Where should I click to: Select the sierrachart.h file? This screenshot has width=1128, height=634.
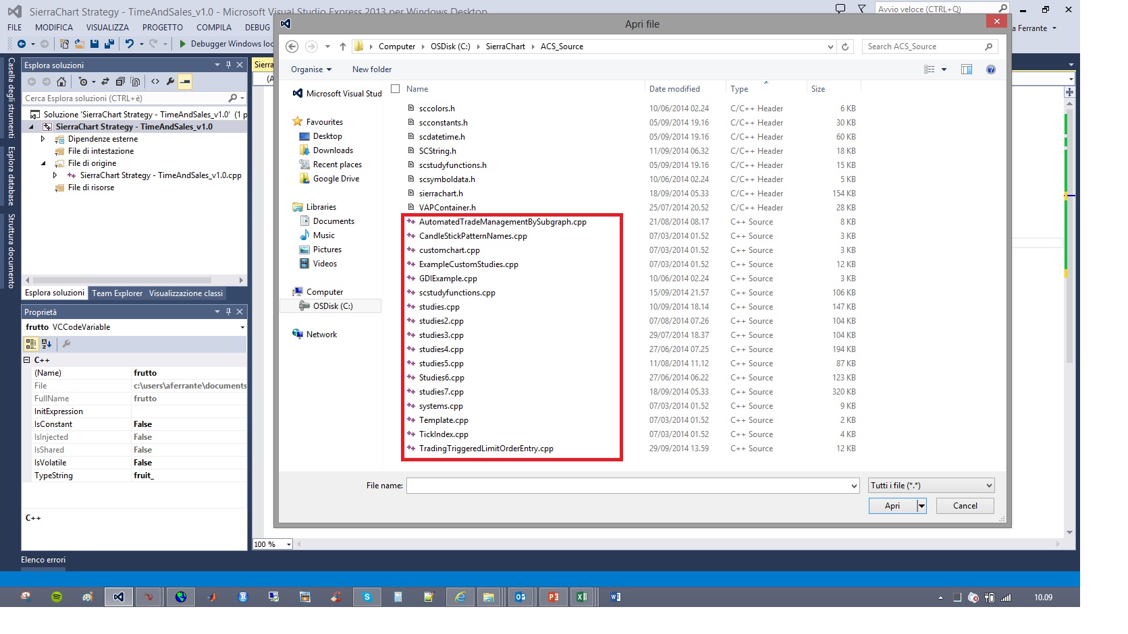pyautogui.click(x=441, y=194)
